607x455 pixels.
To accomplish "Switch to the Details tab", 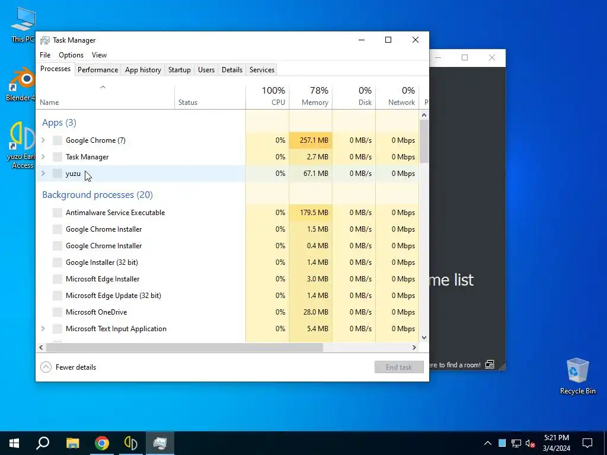I will (x=232, y=70).
